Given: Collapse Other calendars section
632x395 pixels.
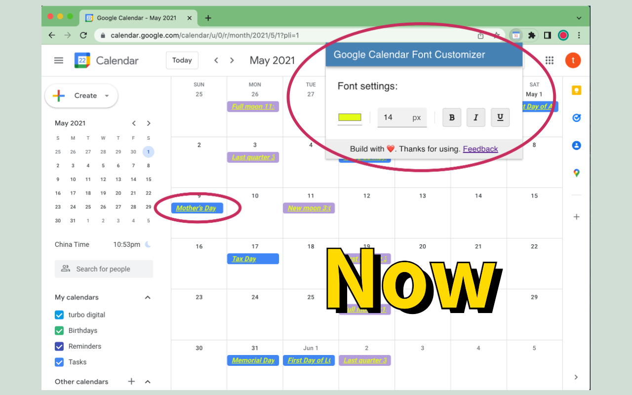Looking at the screenshot, I should click(147, 381).
